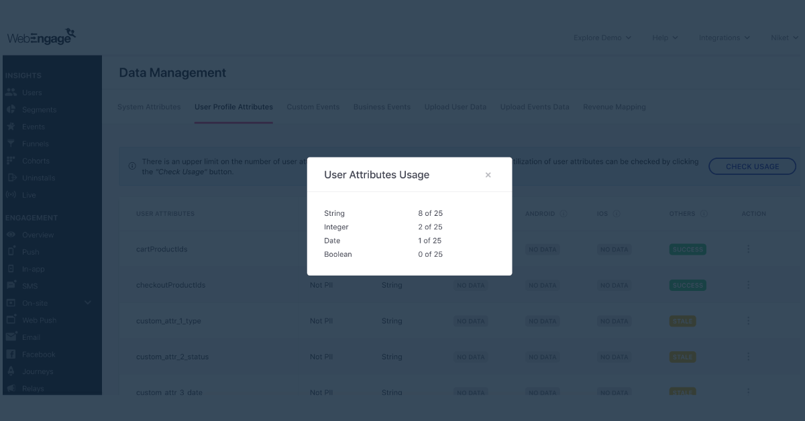The image size is (805, 421).
Task: Click the Android column info icon
Action: click(x=563, y=214)
